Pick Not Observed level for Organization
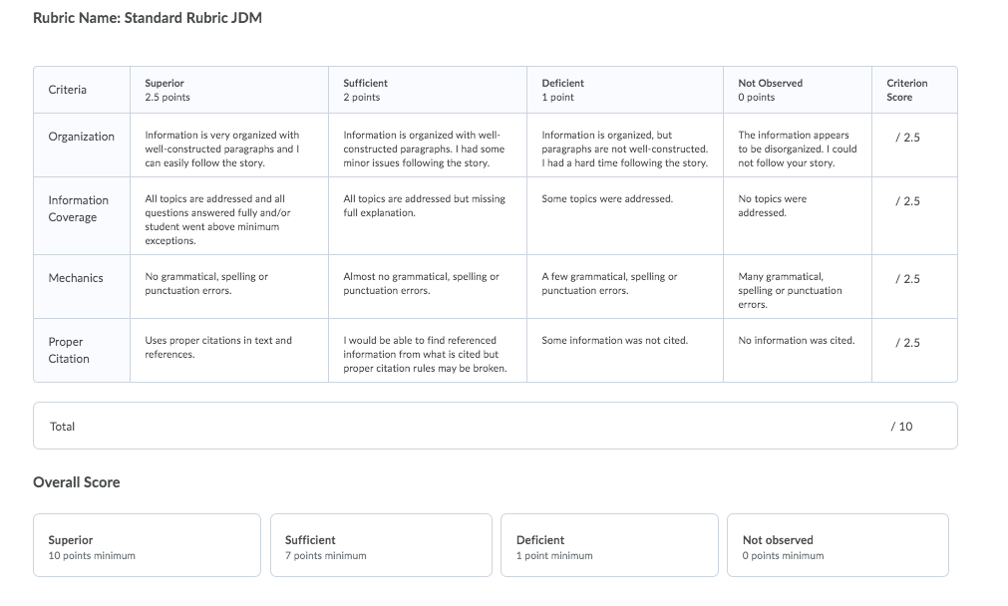The height and width of the screenshot is (606, 1008). (x=798, y=146)
